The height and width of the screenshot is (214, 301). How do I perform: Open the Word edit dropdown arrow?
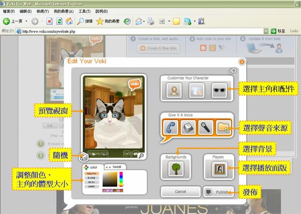pyautogui.click(x=169, y=21)
